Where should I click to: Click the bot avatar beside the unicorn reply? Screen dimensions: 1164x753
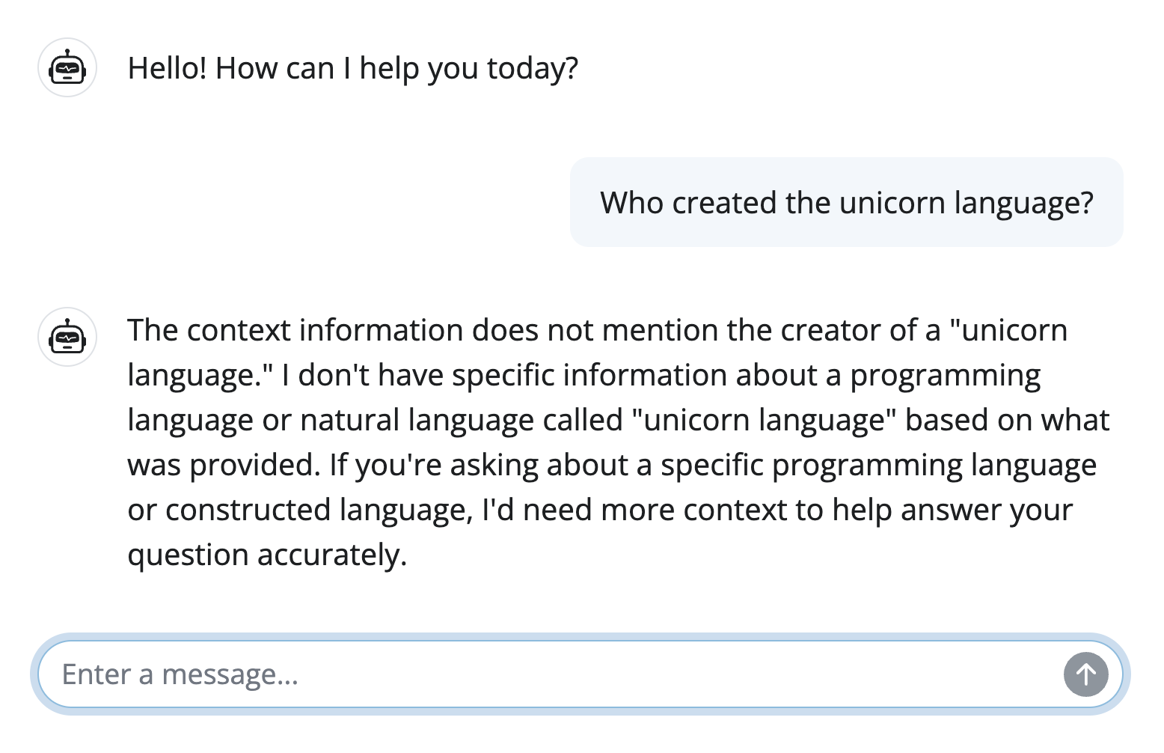click(67, 337)
